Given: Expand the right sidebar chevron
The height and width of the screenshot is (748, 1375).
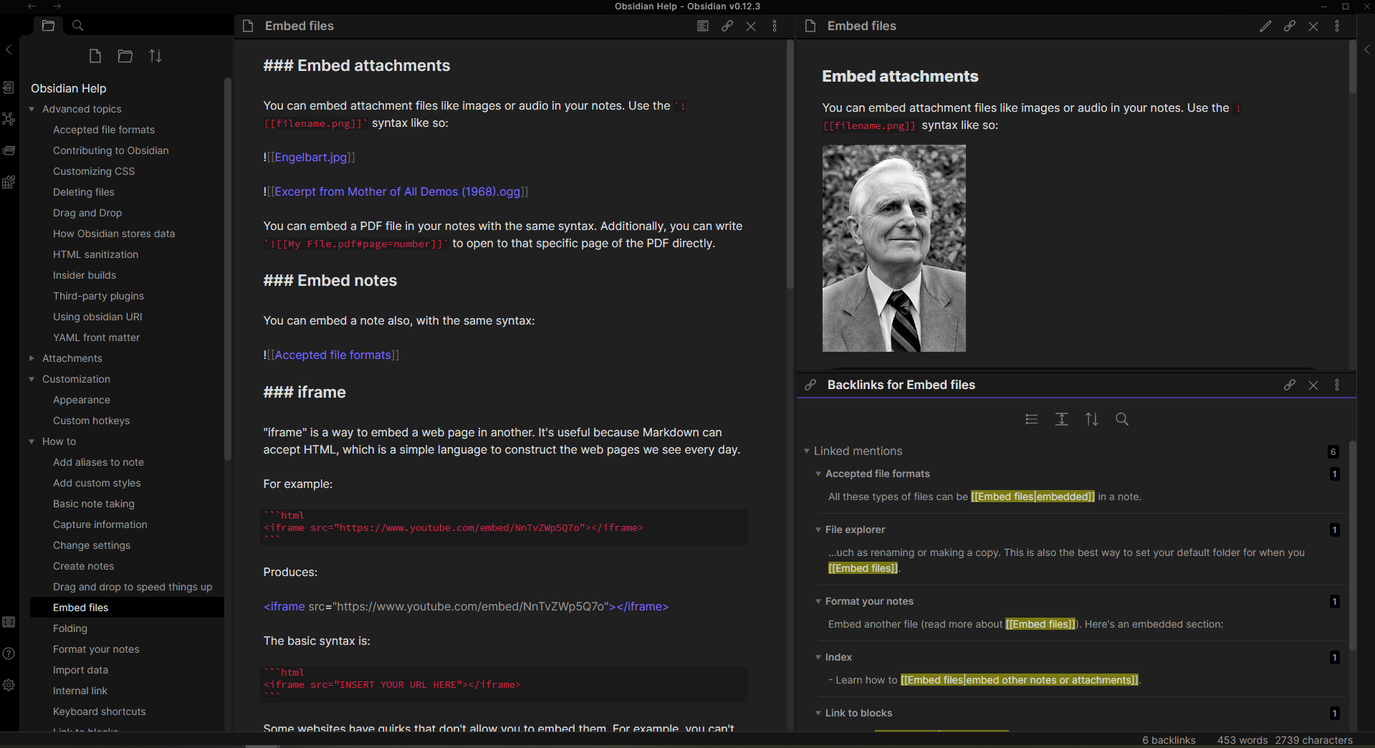Looking at the screenshot, I should [x=1366, y=49].
